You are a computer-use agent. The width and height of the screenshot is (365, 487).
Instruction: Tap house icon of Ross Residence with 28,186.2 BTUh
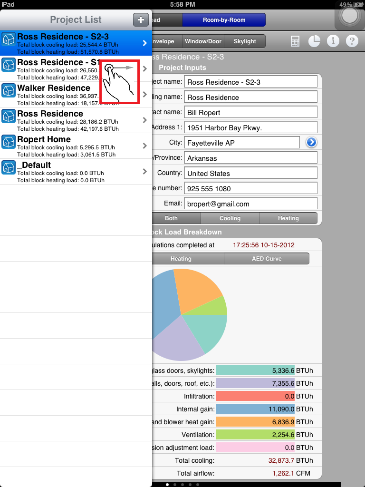point(9,116)
